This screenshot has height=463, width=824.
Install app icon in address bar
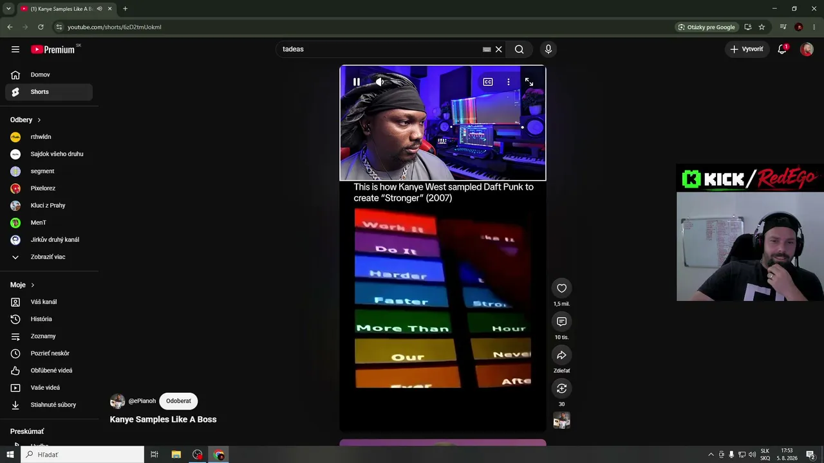pos(748,27)
